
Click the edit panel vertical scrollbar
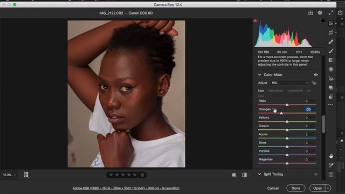323,124
